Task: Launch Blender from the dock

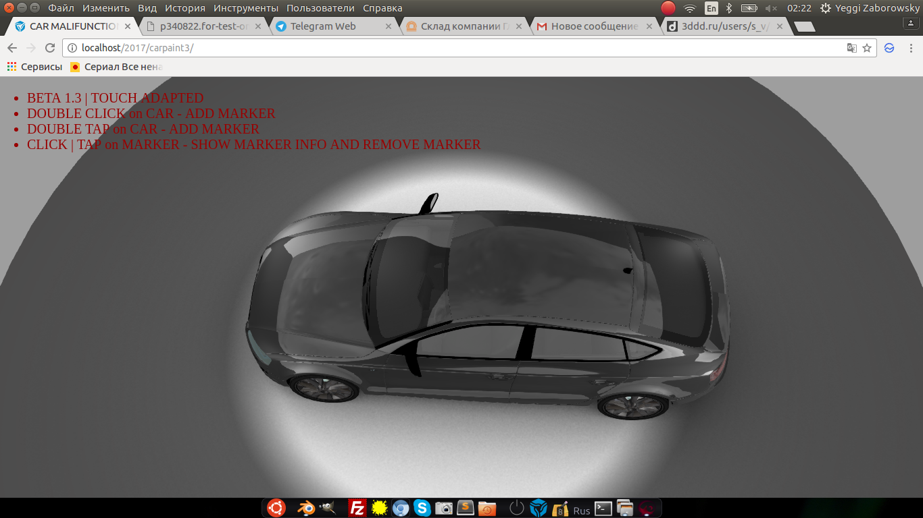Action: click(306, 508)
